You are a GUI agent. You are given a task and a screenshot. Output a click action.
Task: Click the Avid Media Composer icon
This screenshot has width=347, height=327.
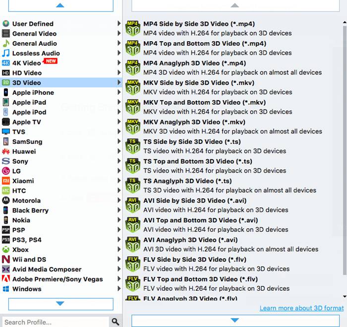pyautogui.click(x=6, y=269)
